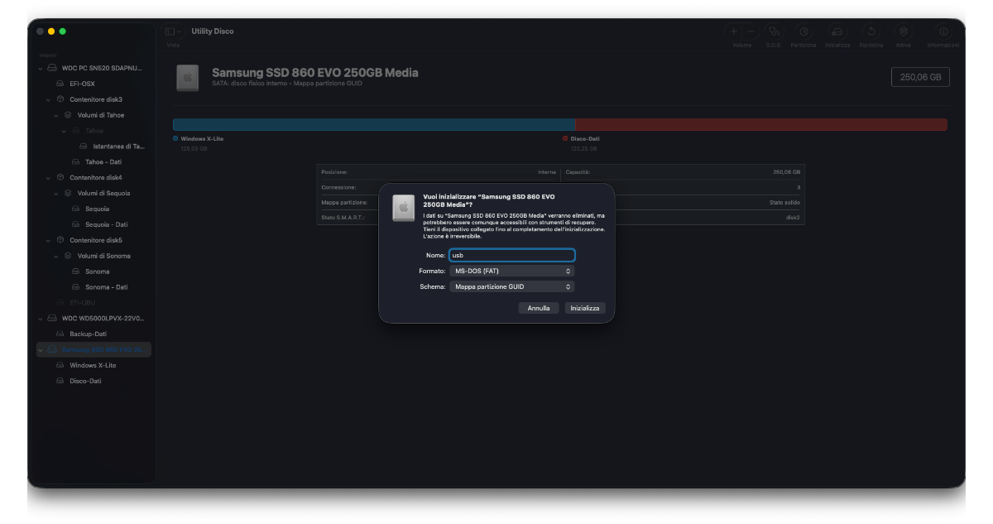Click the green zoom window button

click(62, 31)
